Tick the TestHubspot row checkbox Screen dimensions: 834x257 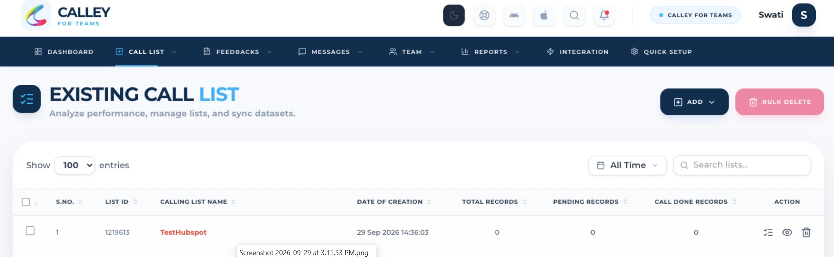point(30,231)
